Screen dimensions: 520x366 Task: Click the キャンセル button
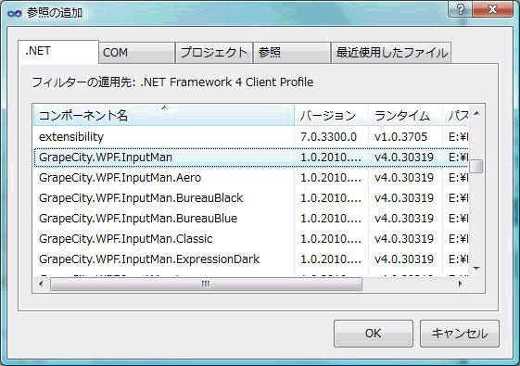(x=460, y=334)
